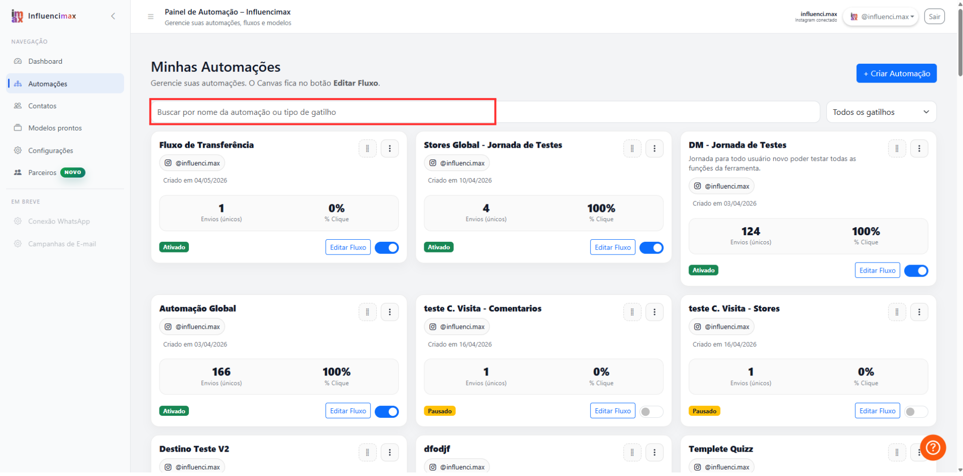Click Conexão WhatsApp in Em breve section
This screenshot has height=476, width=963.
point(65,222)
